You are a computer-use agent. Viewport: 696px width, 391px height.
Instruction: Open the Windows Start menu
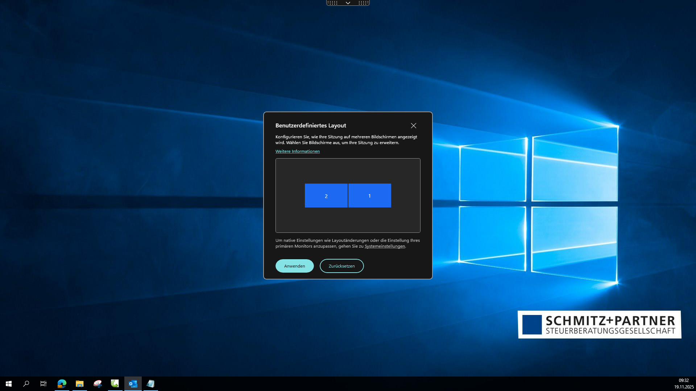(9, 384)
